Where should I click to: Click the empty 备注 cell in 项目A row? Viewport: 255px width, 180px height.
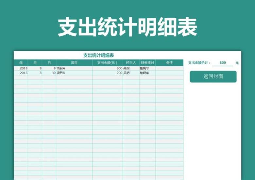click(169, 68)
